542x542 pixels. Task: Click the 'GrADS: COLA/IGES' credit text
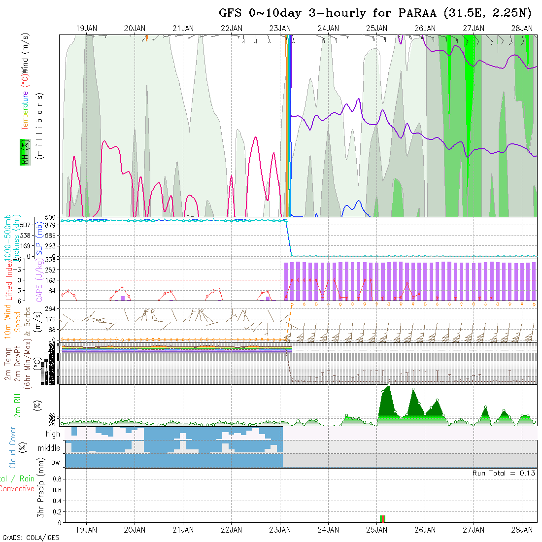point(31,537)
